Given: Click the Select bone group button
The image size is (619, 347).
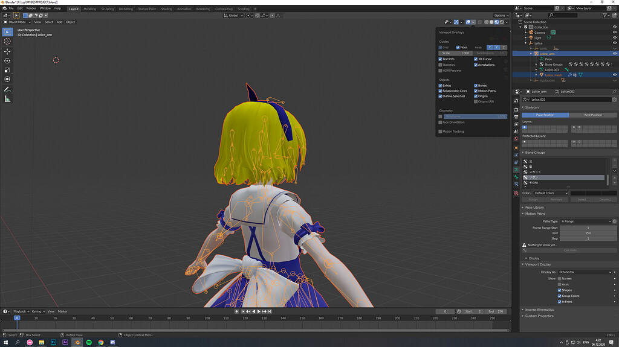Looking at the screenshot, I should pos(582,200).
